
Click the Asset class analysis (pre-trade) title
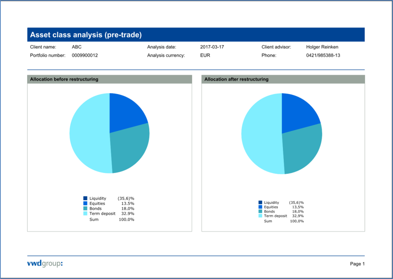86,35
